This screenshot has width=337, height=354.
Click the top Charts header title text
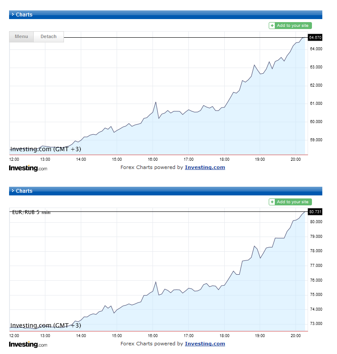(x=24, y=14)
